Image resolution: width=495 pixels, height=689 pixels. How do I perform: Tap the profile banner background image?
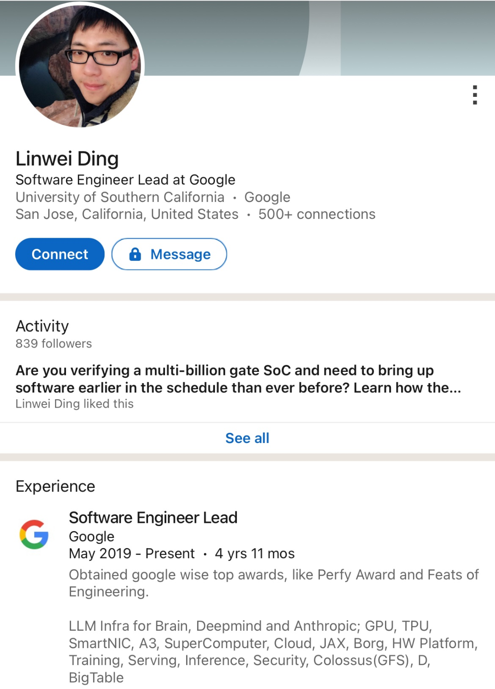point(321,38)
